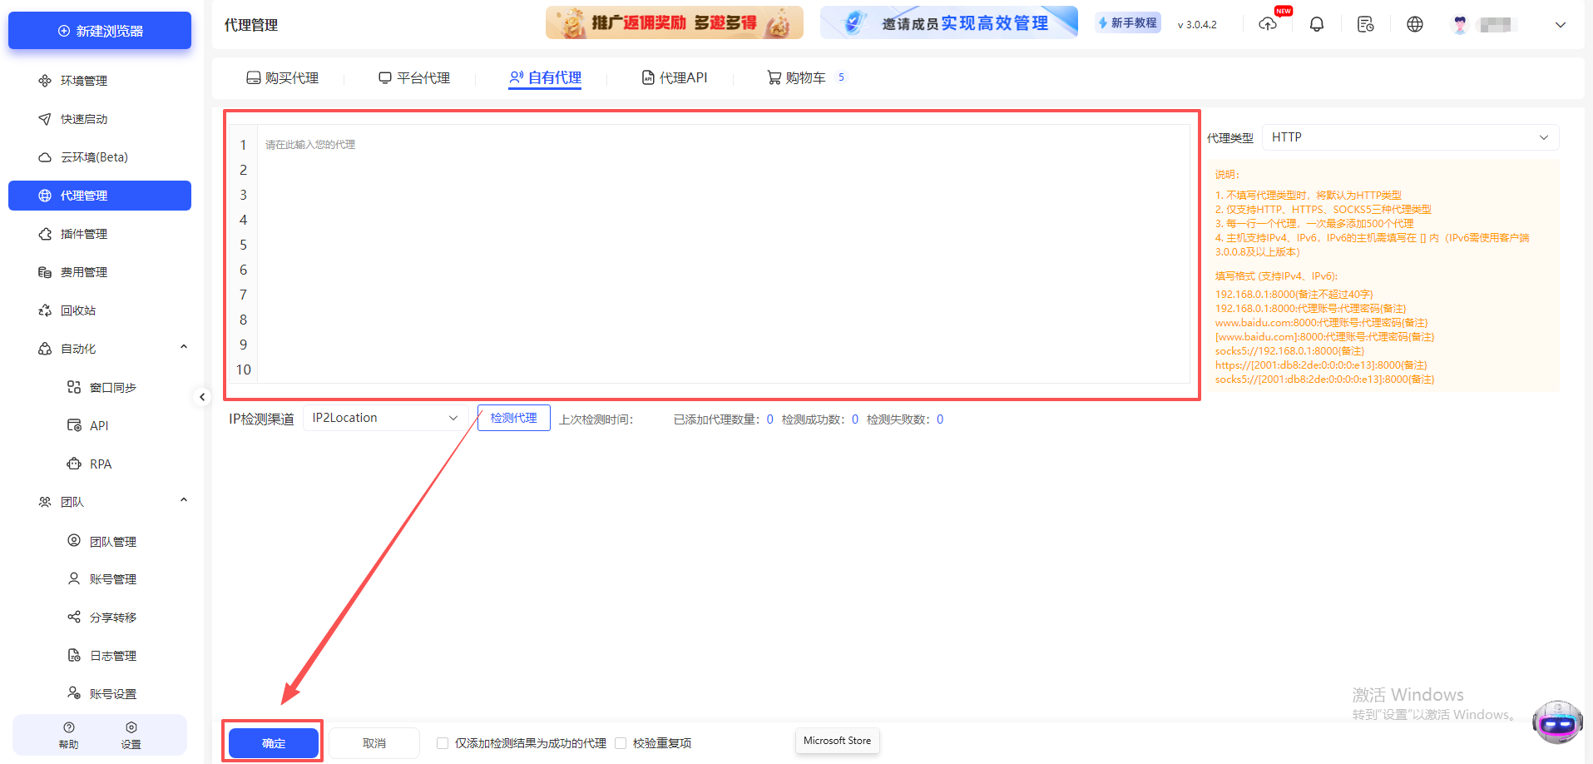Collapse the 团队 sidebar section
1593x764 pixels.
pos(183,499)
